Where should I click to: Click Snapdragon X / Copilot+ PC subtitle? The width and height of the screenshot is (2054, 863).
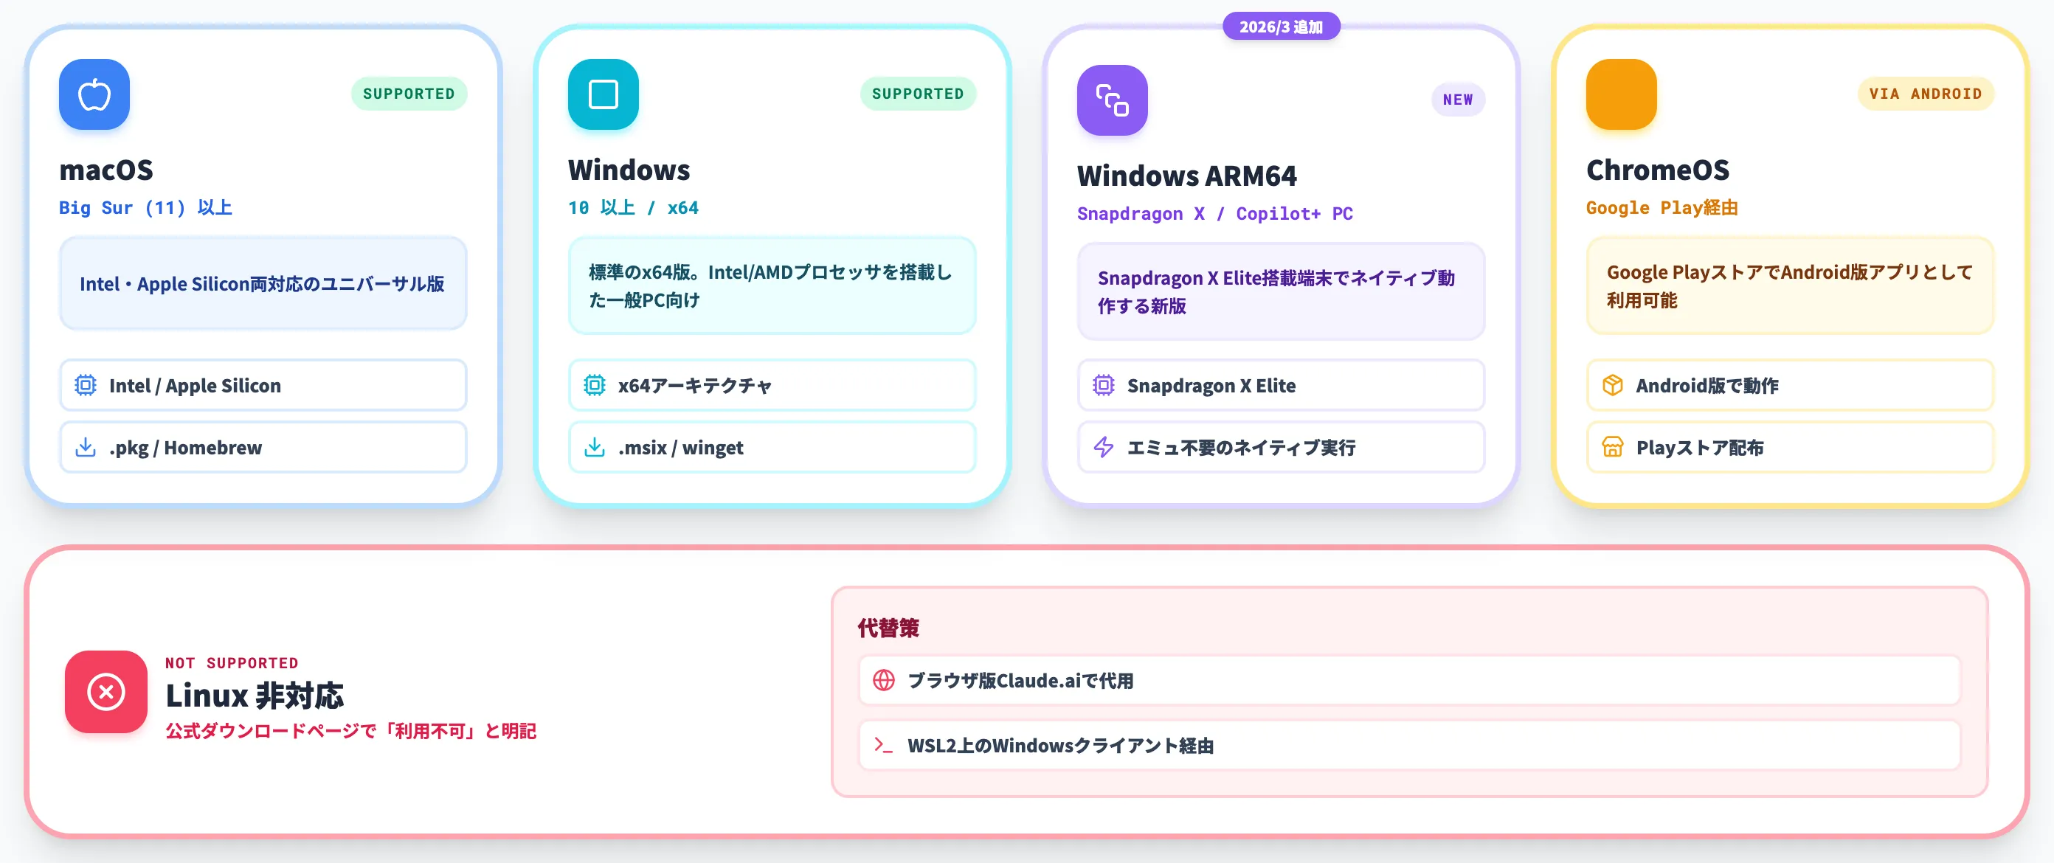coord(1214,214)
